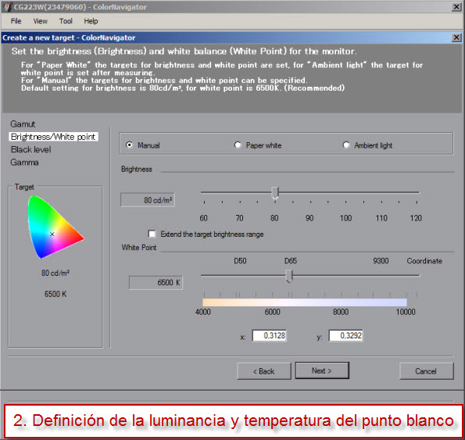Image resolution: width=465 pixels, height=440 pixels.
Task: Click the 100 brightness scale label
Action: [345, 218]
